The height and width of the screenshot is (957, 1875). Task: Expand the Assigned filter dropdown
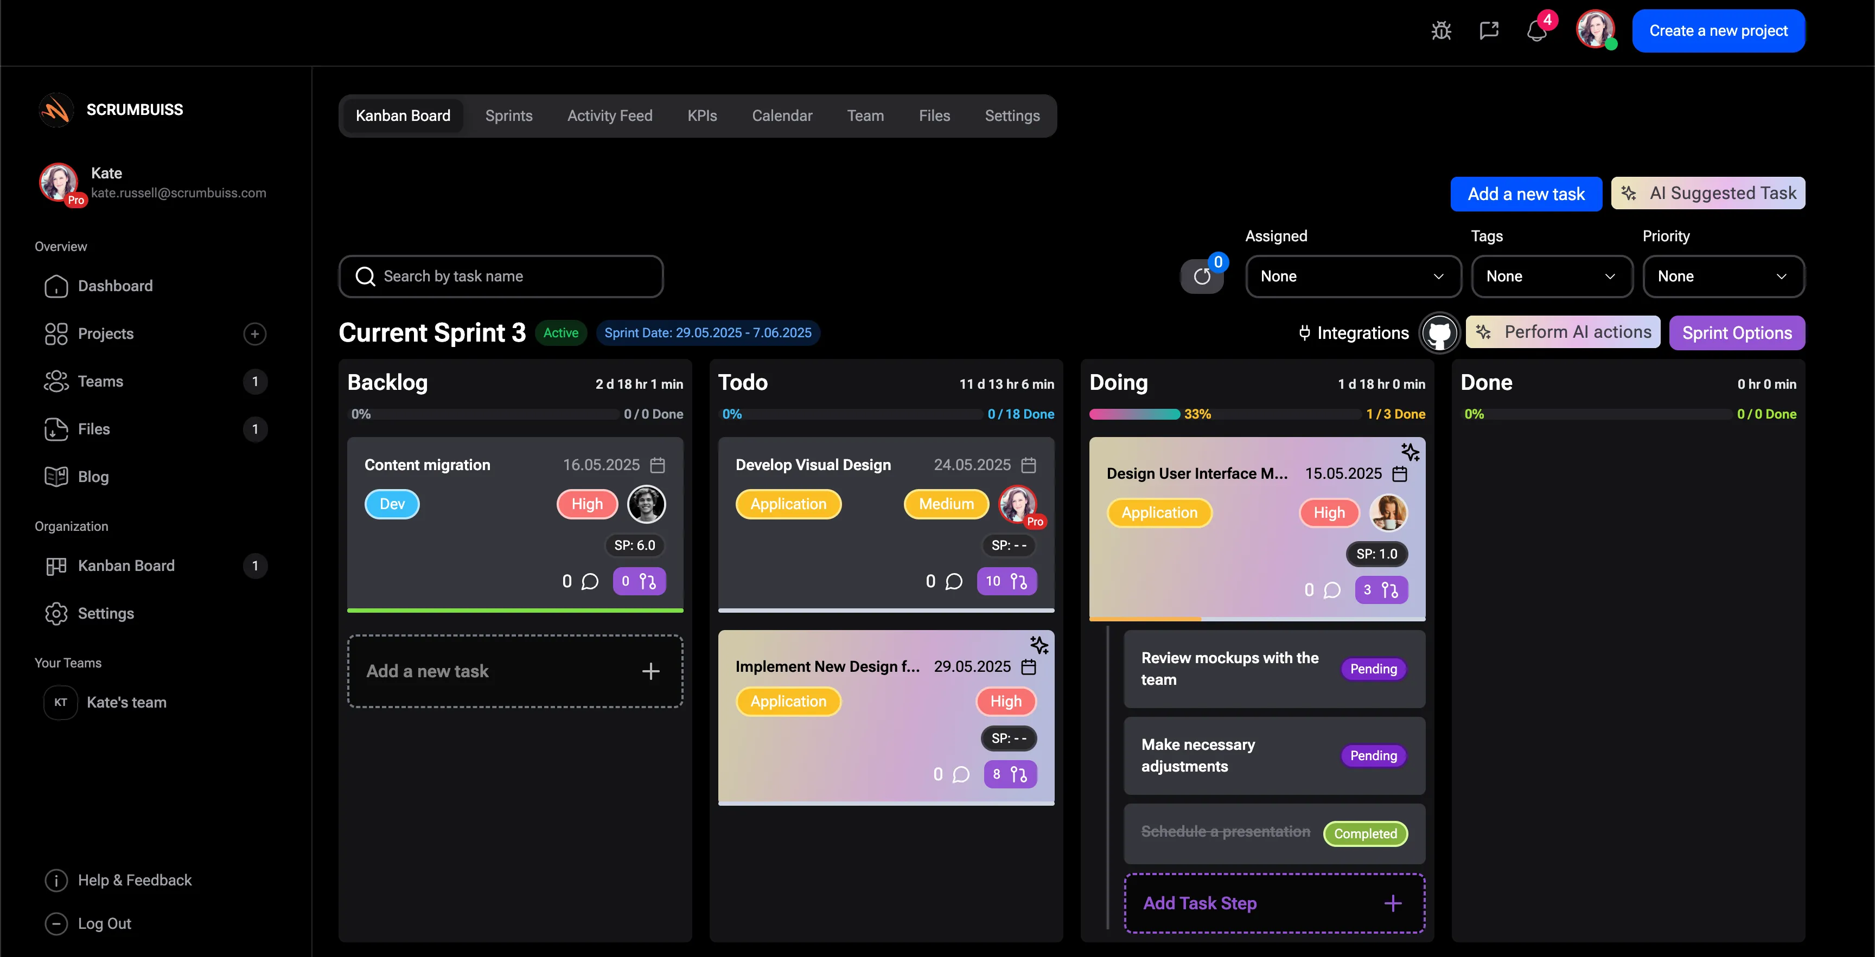point(1353,277)
